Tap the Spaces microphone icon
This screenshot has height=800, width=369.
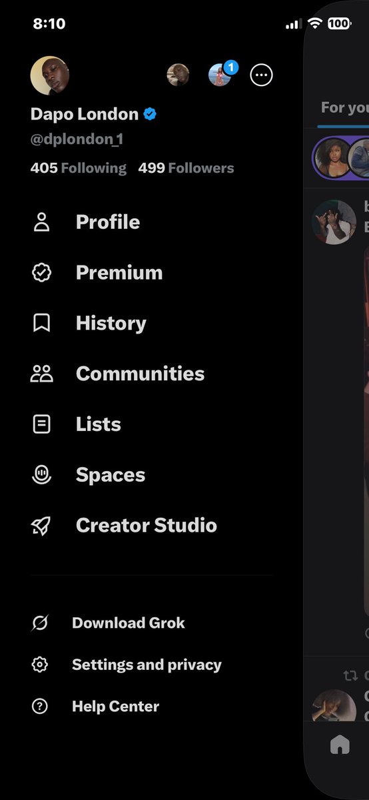[42, 475]
